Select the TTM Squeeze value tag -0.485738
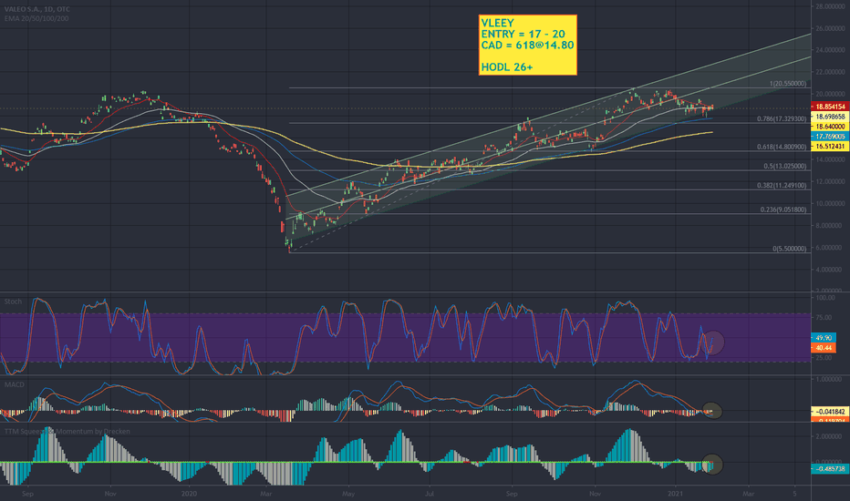Viewport: 850px width, 501px height. pyautogui.click(x=829, y=468)
